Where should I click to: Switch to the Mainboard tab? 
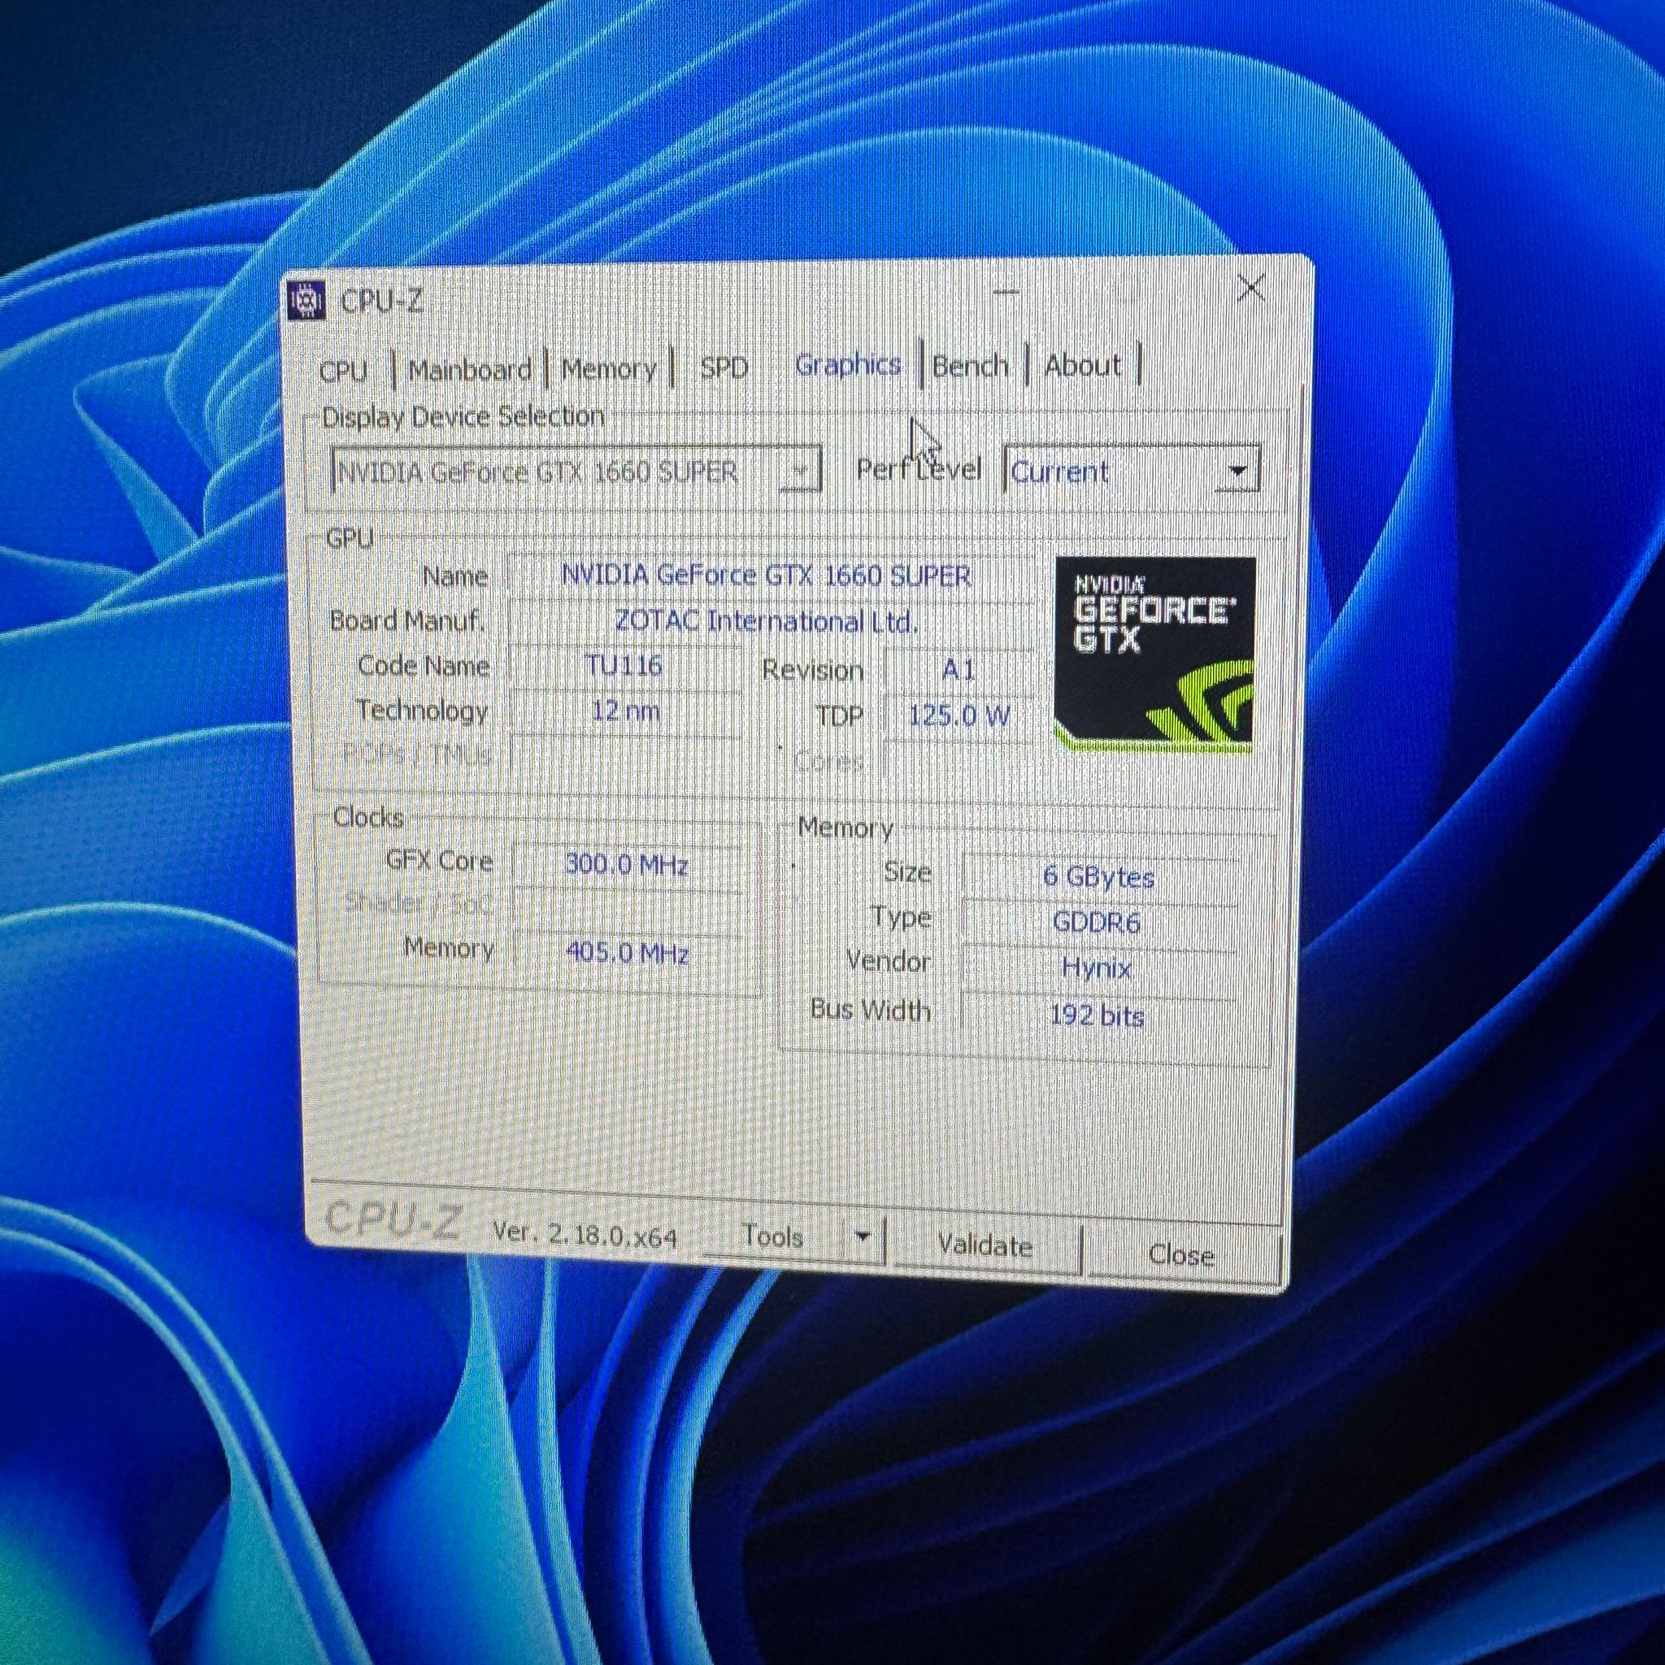(x=470, y=370)
